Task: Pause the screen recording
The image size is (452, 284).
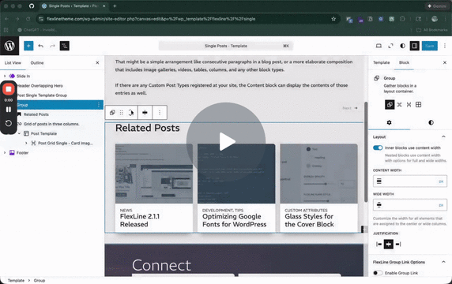Action: point(9,110)
